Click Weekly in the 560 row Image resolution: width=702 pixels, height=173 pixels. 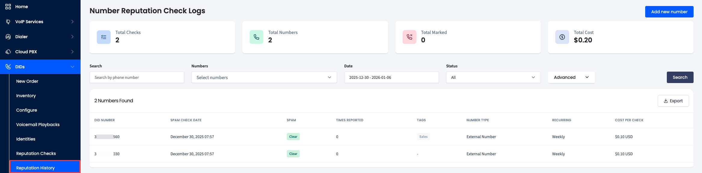(559, 137)
